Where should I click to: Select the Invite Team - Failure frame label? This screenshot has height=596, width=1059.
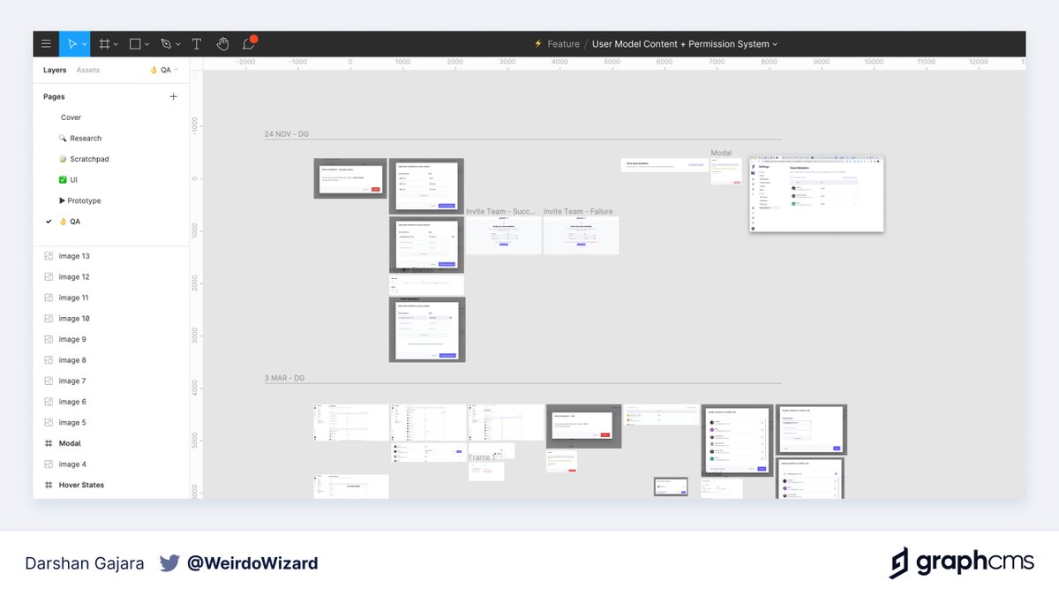(x=578, y=212)
